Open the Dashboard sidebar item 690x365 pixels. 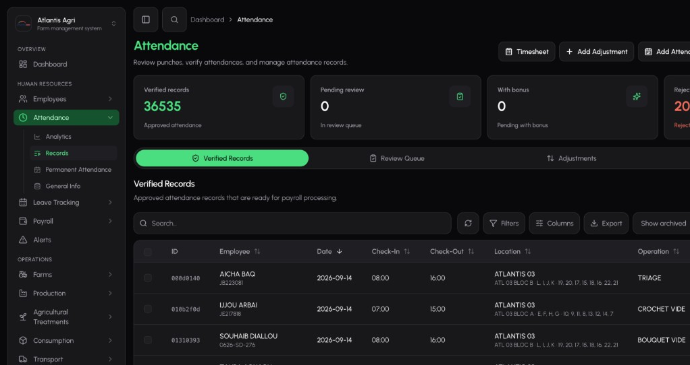pyautogui.click(x=66, y=64)
